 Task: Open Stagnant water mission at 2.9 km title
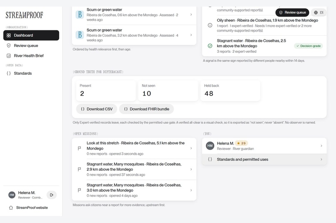[x=134, y=167]
